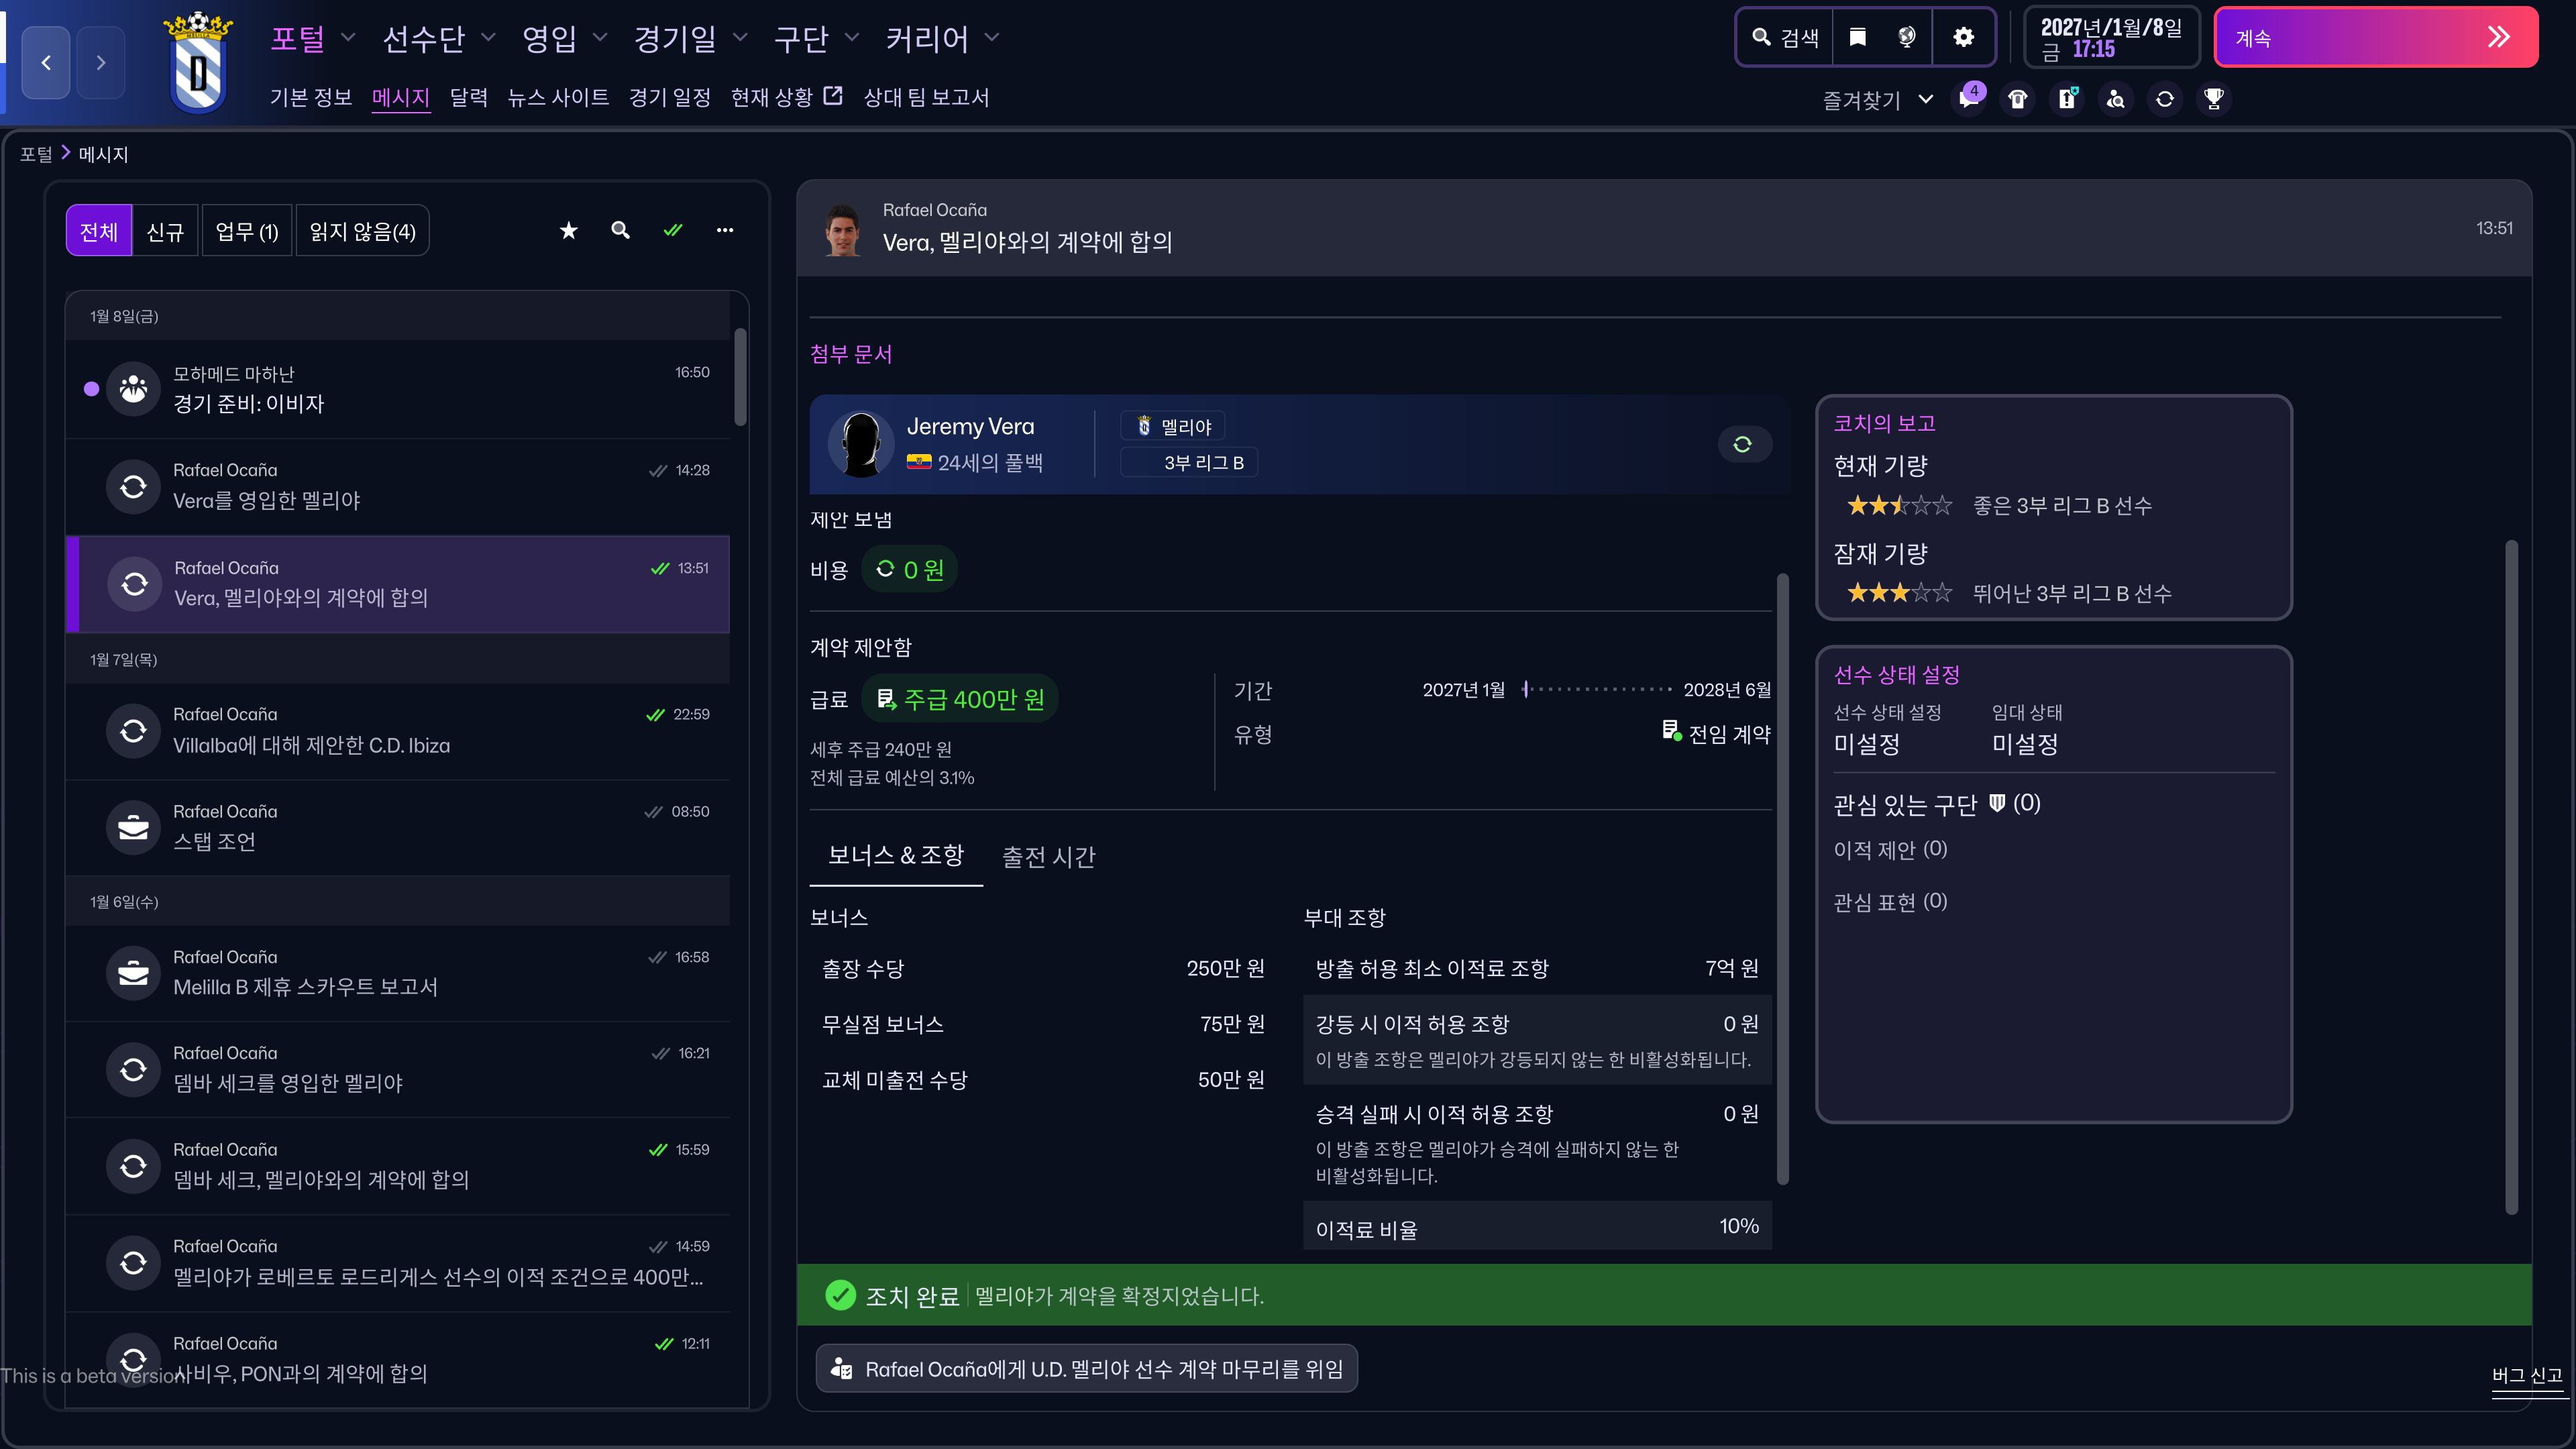Click Rafael Ocaña contract delegation button

(1087, 1369)
